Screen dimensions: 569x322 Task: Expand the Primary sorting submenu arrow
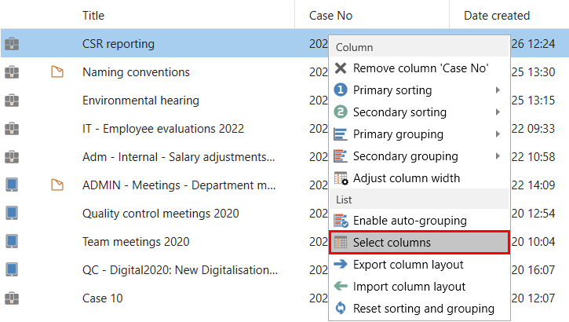(498, 90)
